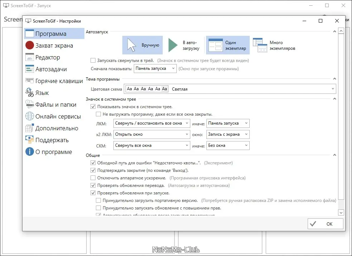The width and height of the screenshot is (352, 256).
Task: Collapse Значок в системном трее section
Action: pos(334,99)
